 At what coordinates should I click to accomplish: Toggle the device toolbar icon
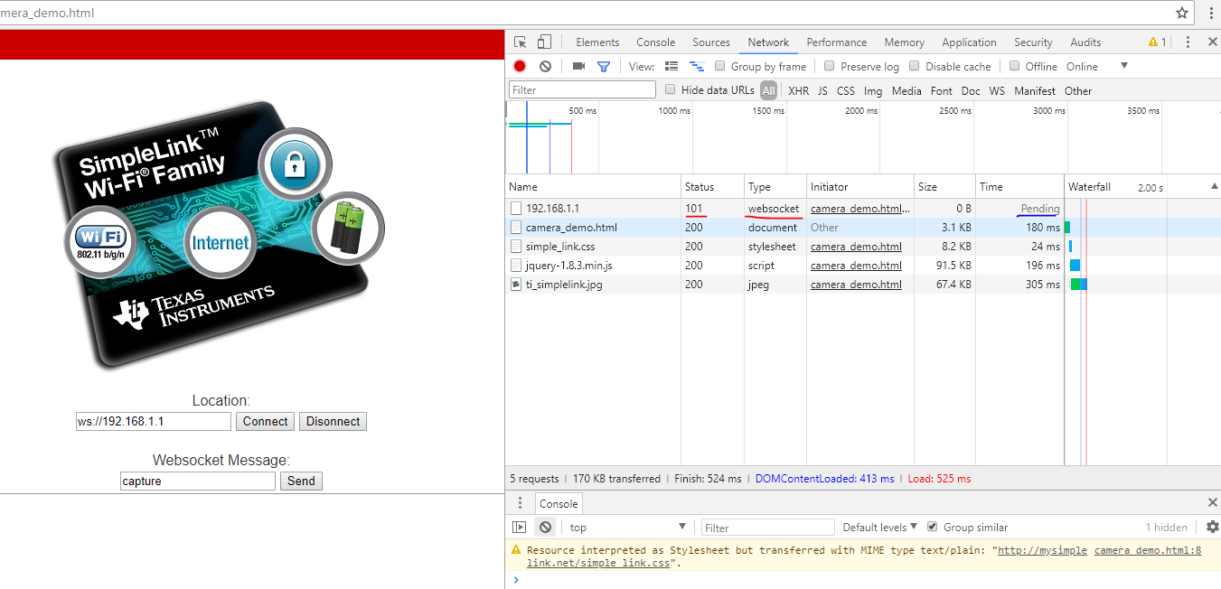(x=544, y=42)
